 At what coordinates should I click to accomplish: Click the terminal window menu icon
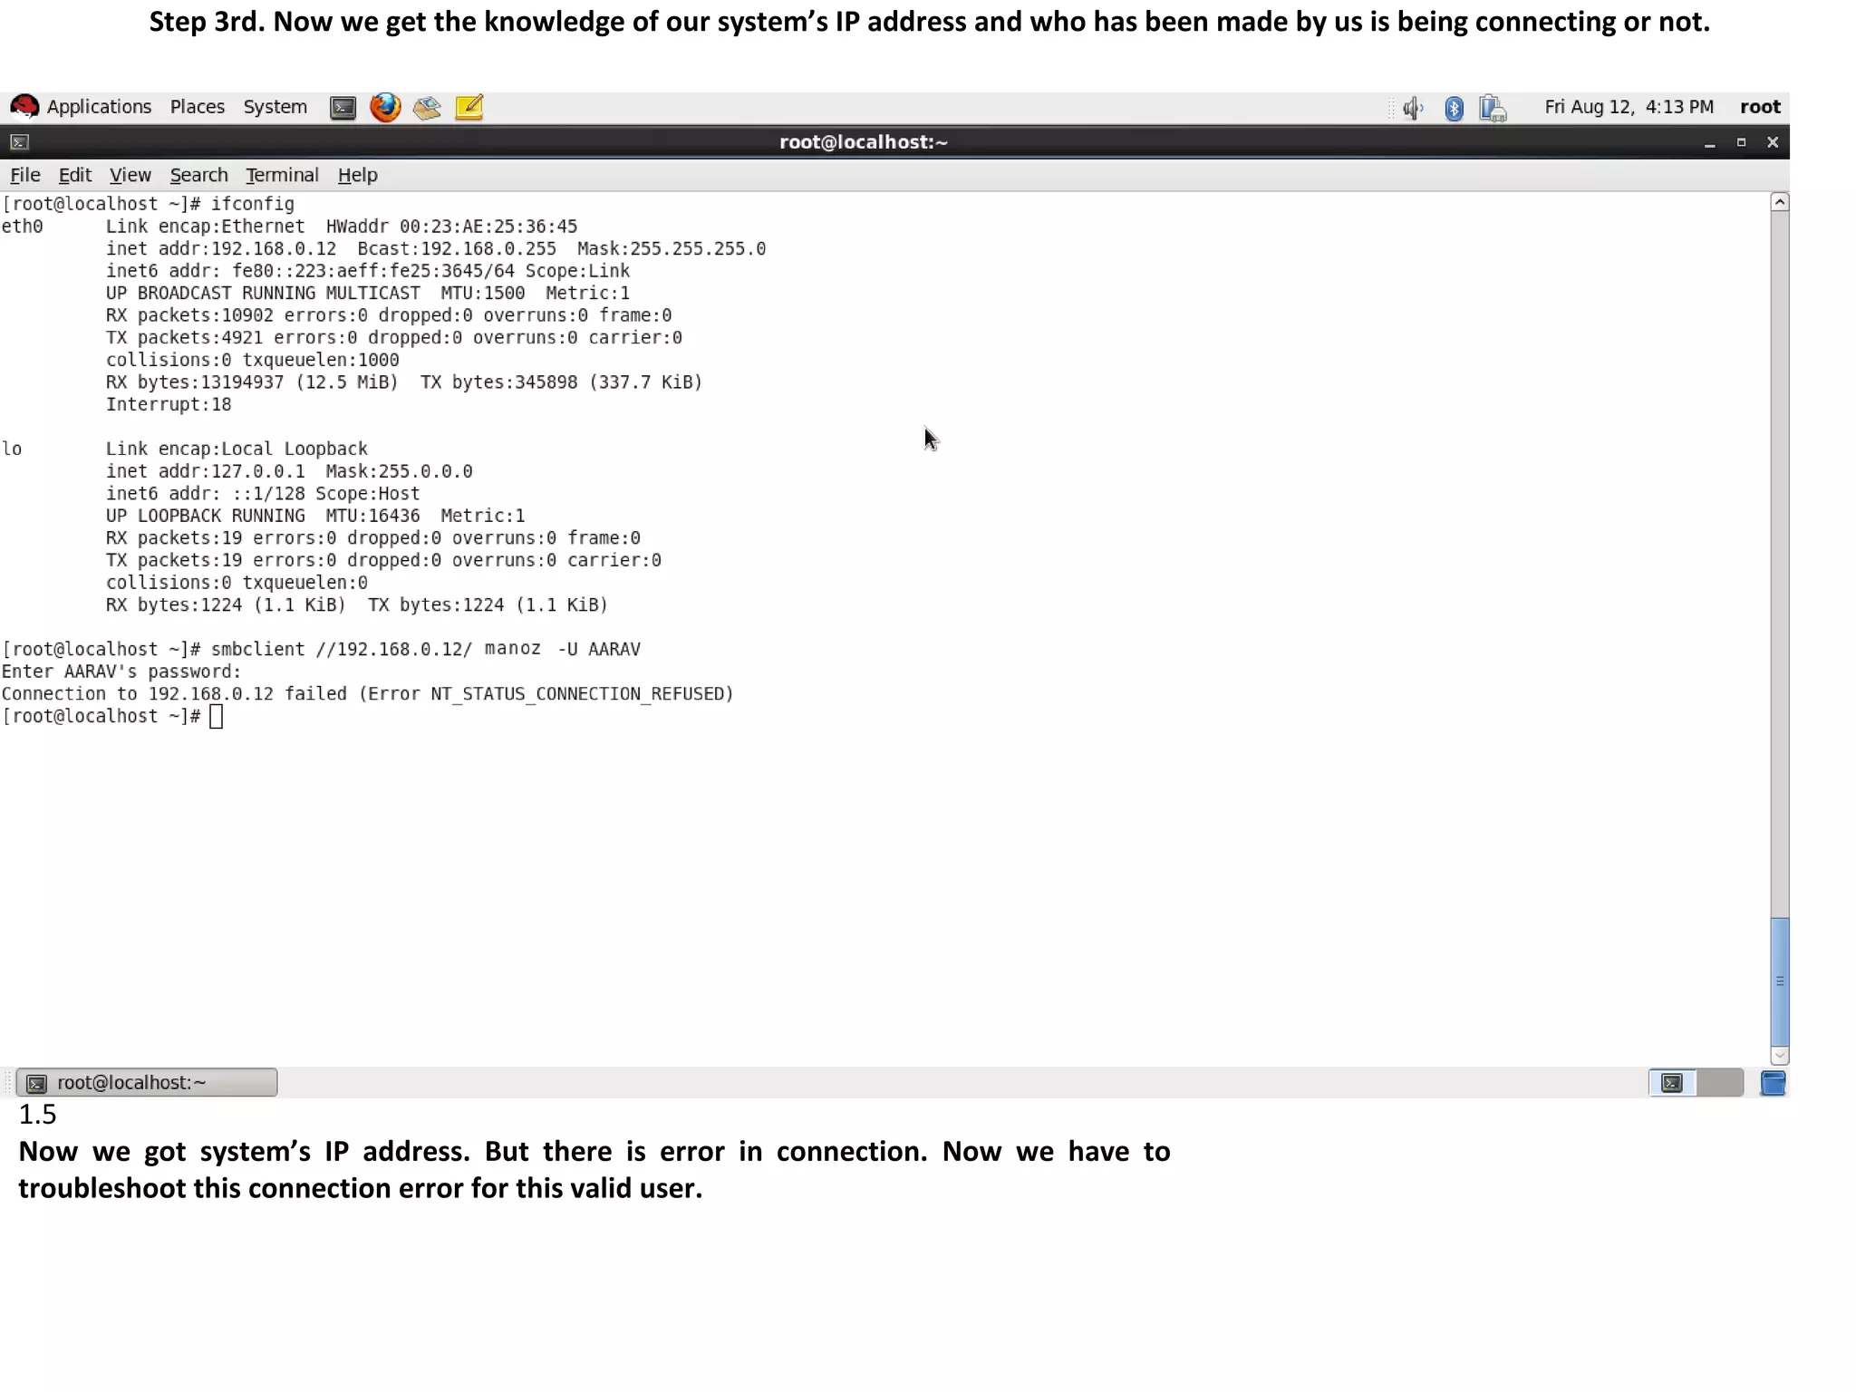pyautogui.click(x=20, y=142)
